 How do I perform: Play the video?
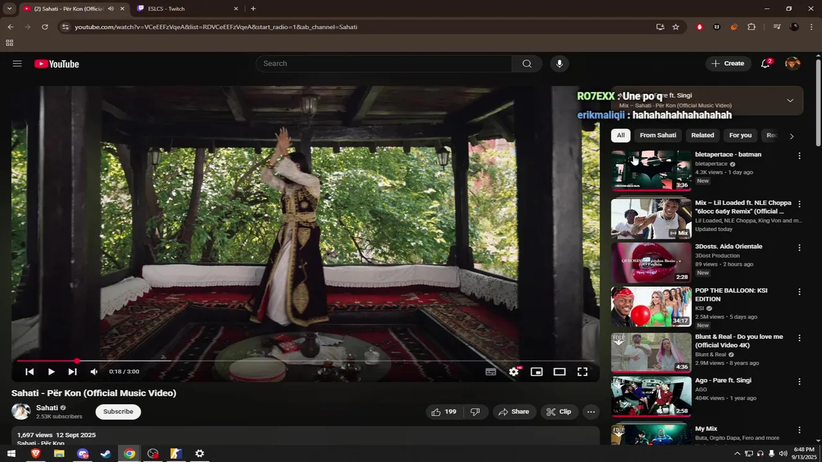(x=51, y=372)
